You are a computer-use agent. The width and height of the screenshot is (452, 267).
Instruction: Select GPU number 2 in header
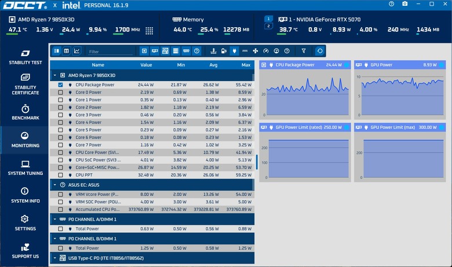268,26
